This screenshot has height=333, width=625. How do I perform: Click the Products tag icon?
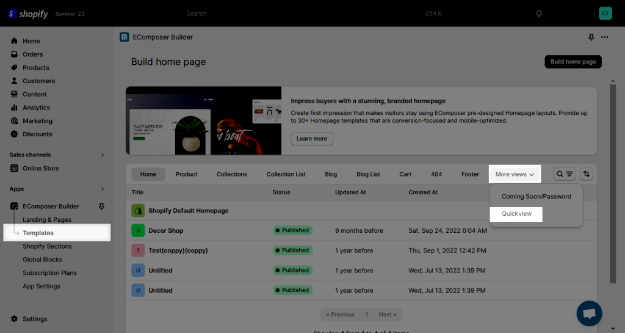(x=15, y=67)
